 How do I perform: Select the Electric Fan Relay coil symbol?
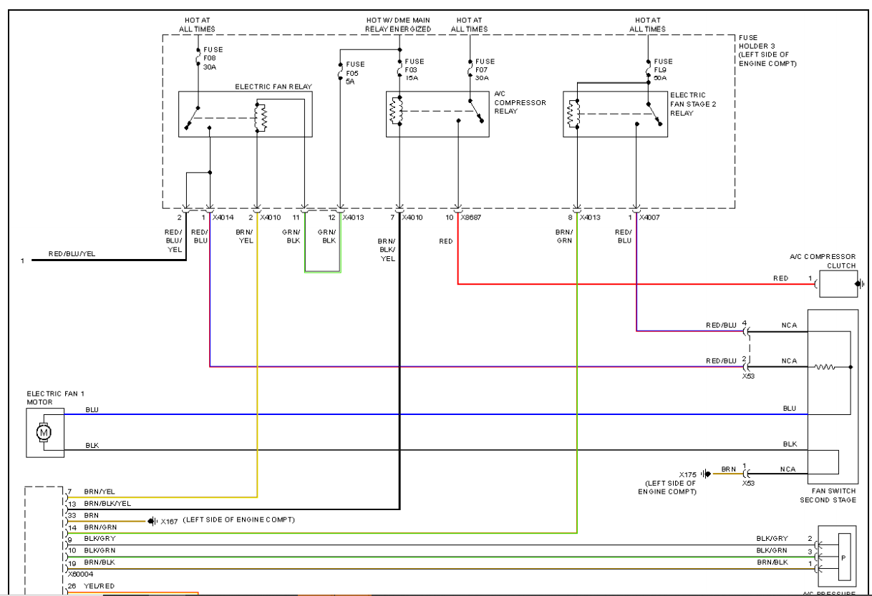point(261,118)
